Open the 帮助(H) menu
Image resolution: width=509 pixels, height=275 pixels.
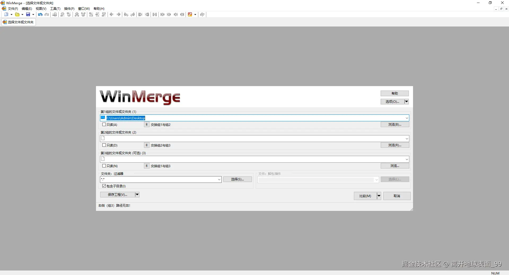99,9
